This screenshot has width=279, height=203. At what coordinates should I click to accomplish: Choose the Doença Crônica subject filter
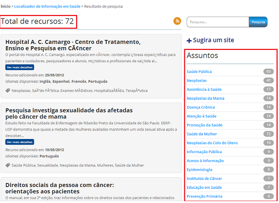(x=201, y=107)
